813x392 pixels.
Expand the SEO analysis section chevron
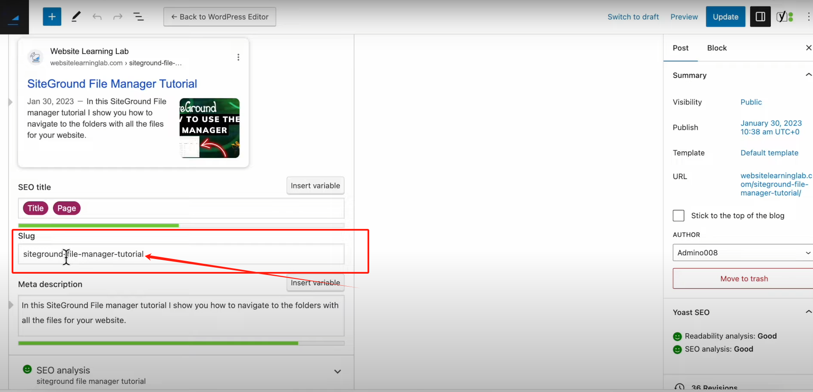[x=338, y=371]
